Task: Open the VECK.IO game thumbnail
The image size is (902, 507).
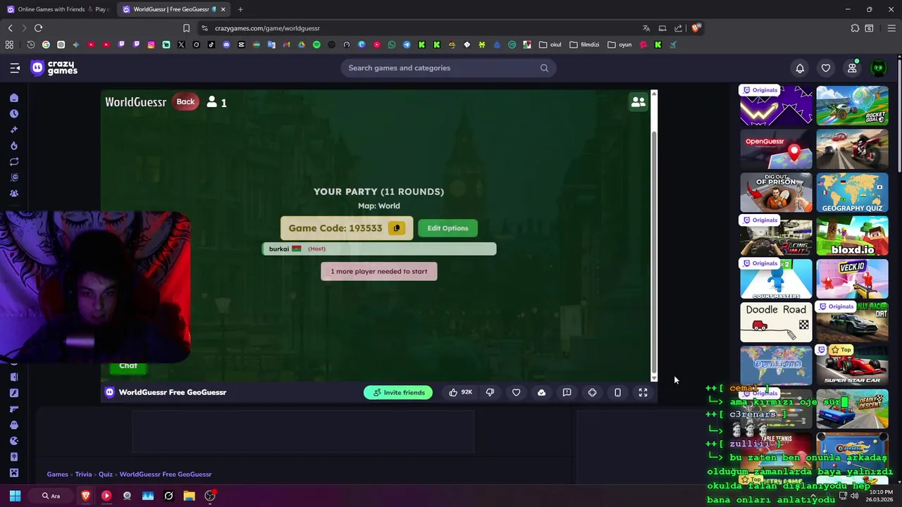Action: pos(852,279)
